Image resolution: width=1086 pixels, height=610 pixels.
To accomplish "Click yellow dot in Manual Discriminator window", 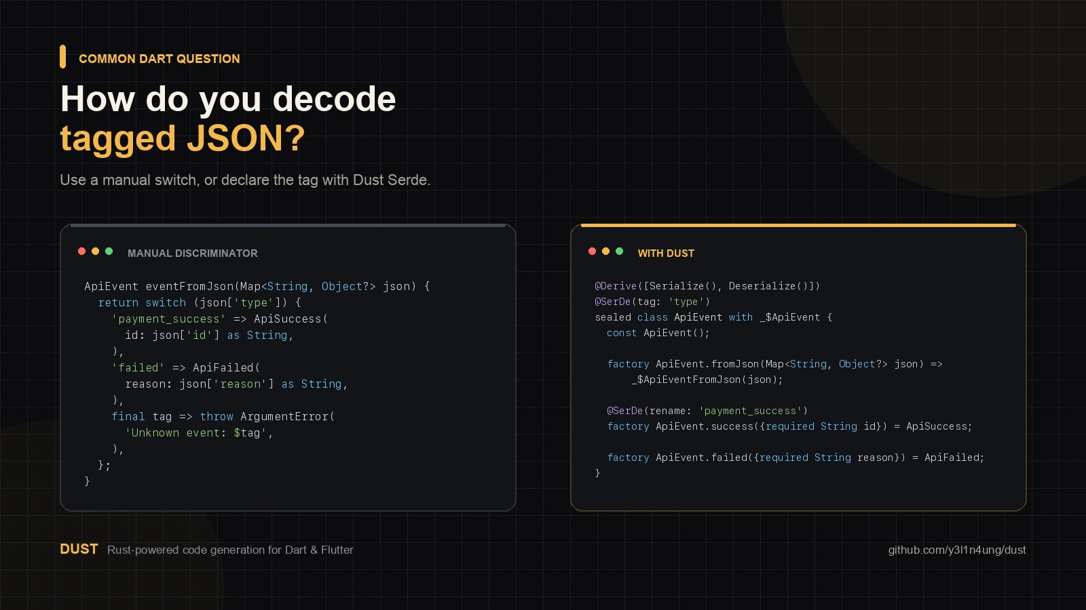I will (95, 251).
